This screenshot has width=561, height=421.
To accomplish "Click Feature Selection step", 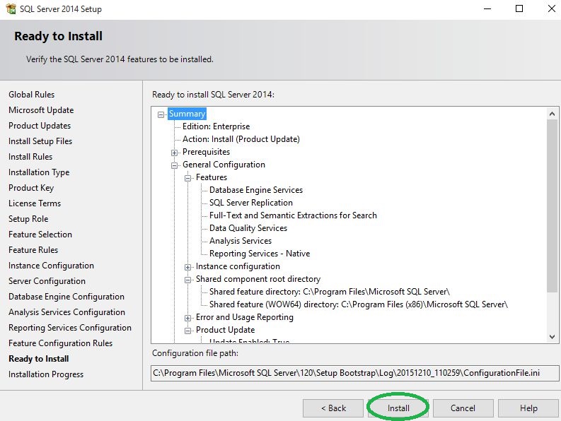I will tap(40, 235).
